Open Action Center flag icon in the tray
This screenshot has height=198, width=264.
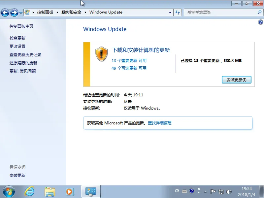(x=213, y=191)
